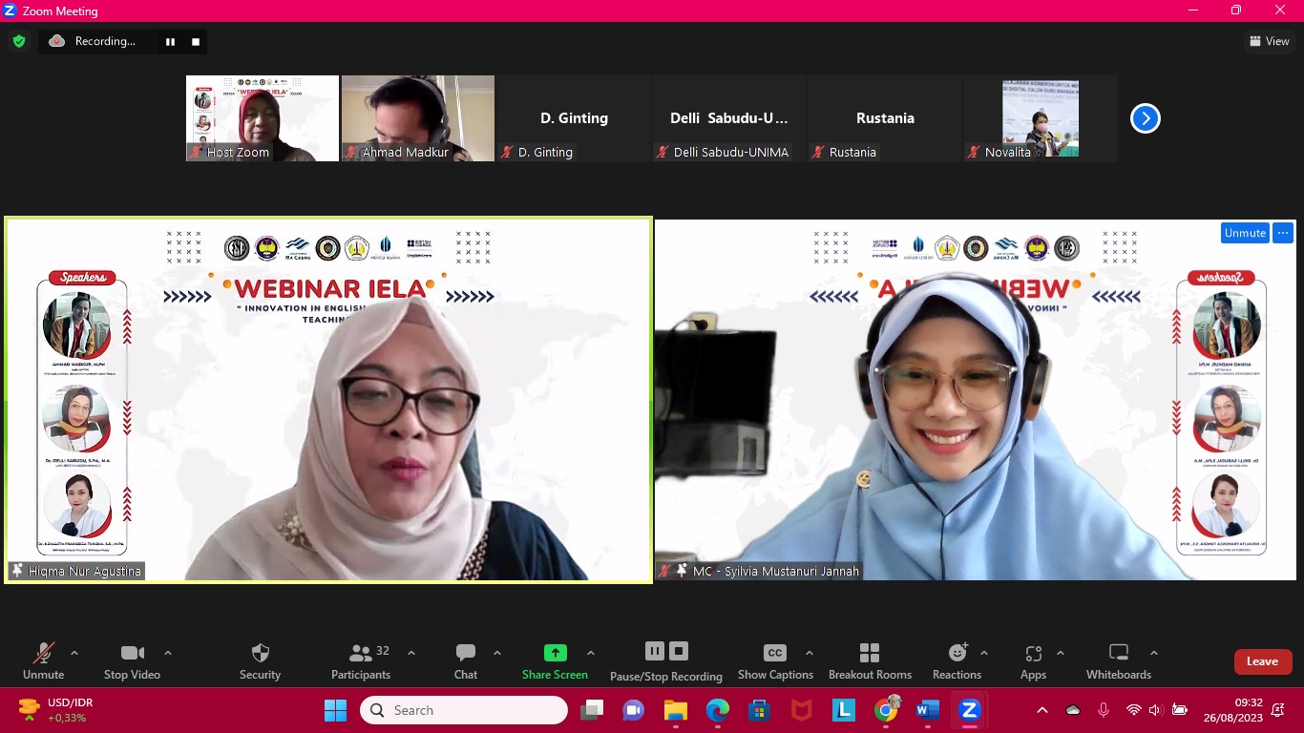This screenshot has width=1304, height=733.
Task: Open Zoom app icon in taskbar
Action: coord(969,710)
